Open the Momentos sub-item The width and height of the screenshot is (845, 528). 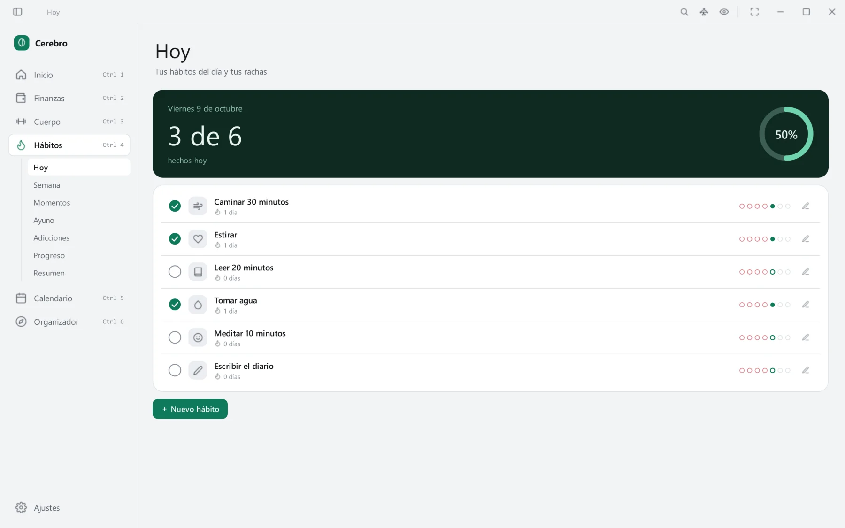(x=79, y=203)
